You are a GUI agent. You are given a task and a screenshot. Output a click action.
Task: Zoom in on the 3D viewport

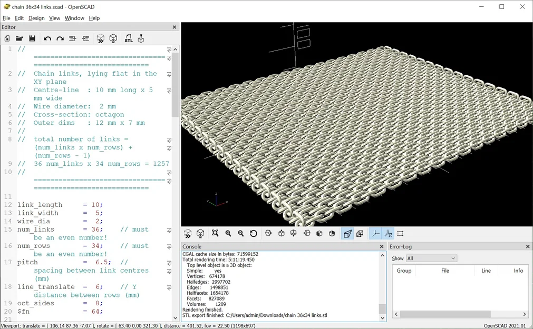click(x=228, y=233)
